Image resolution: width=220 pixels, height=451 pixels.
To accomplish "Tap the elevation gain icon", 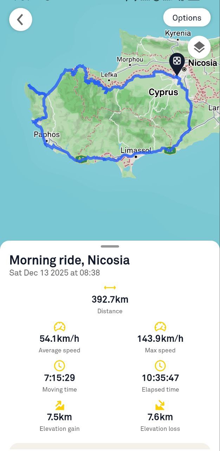I will pyautogui.click(x=59, y=405).
